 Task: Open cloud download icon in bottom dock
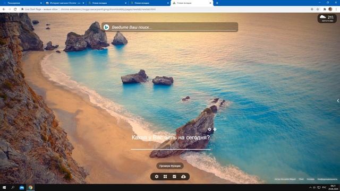click(183, 177)
